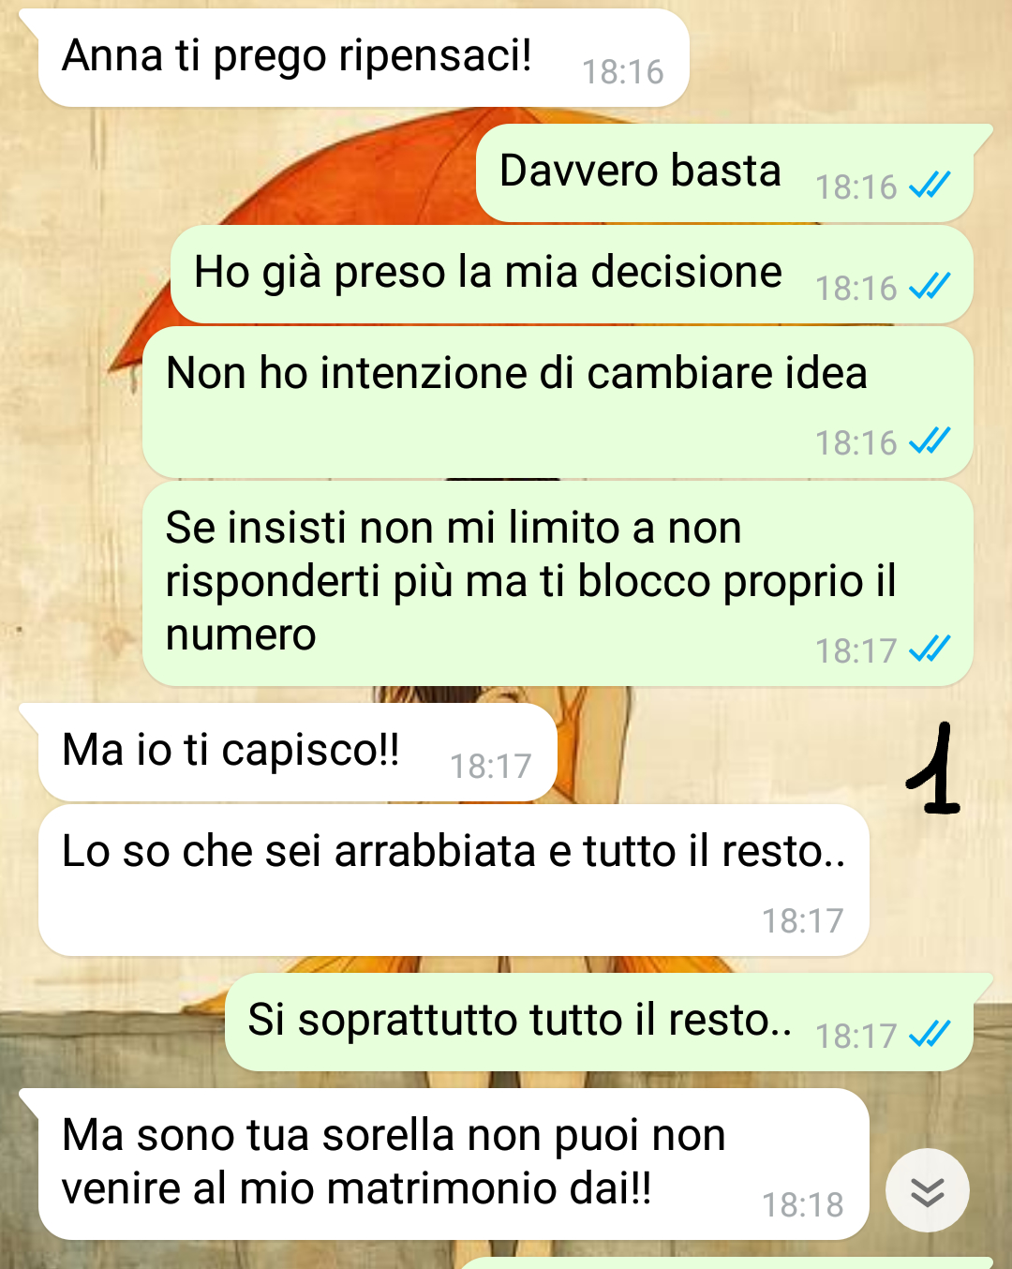This screenshot has width=1012, height=1269.
Task: Select 'Lo so che sei arrabbiata' message
Action: (x=454, y=880)
